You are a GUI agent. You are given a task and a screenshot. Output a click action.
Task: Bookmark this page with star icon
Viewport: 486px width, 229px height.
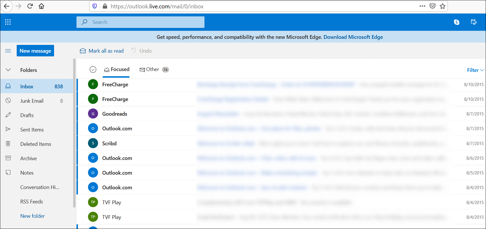click(x=443, y=6)
